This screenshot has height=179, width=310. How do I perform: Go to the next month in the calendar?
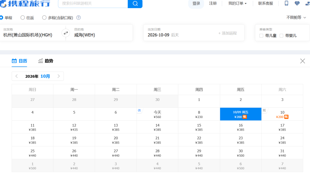[x=59, y=76]
